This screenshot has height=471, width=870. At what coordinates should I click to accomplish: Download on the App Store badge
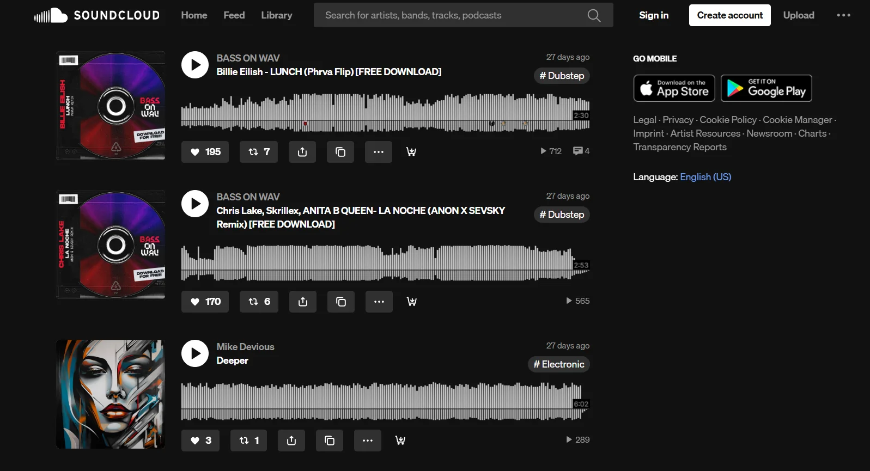click(674, 88)
